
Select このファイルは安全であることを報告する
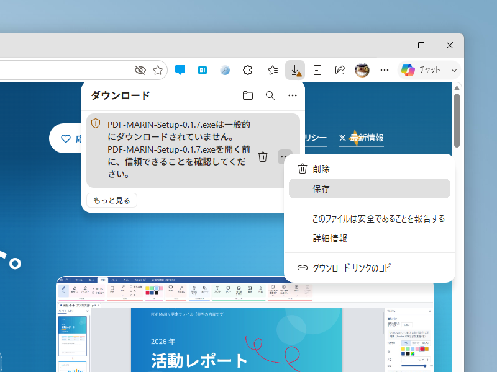point(370,219)
